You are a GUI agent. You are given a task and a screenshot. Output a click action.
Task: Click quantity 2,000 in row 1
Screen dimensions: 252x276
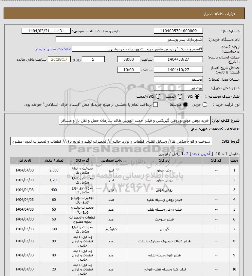coord(54,170)
